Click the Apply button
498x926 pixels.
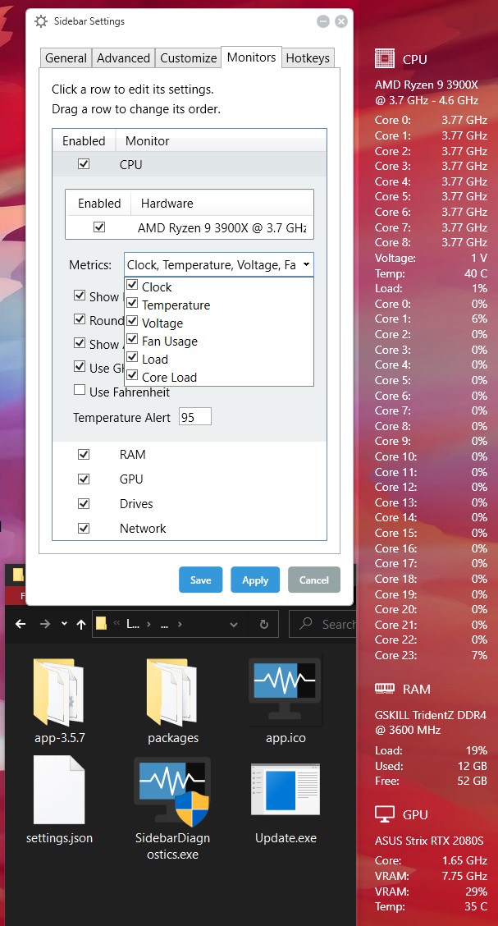point(255,580)
